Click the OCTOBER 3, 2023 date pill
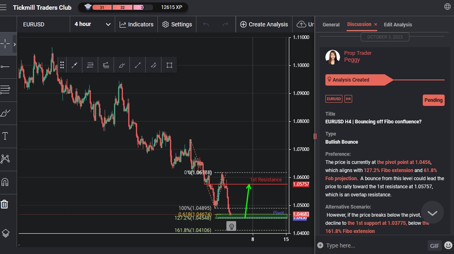 point(385,37)
